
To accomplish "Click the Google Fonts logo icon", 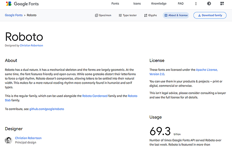I will point(8,4).
